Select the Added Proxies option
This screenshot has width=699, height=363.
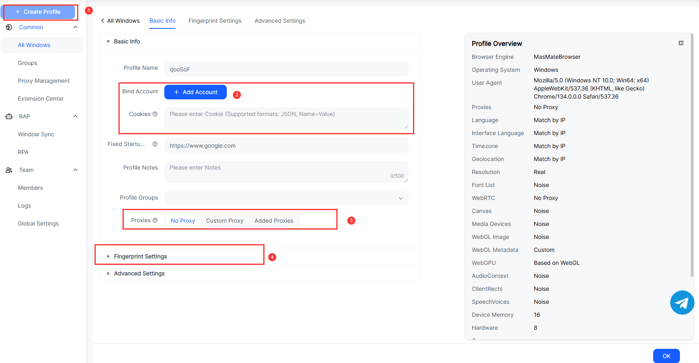[274, 221]
